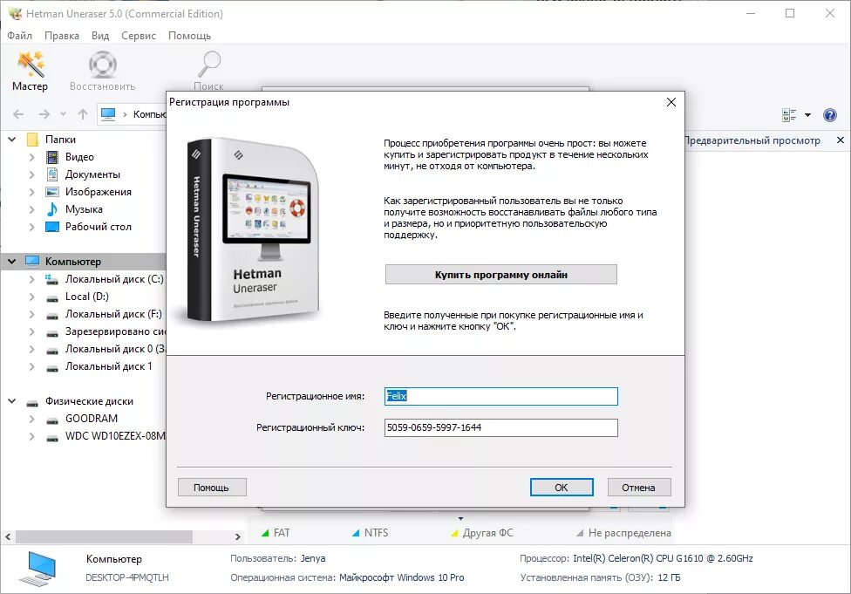Expand the Документы folder node
Screen dimensions: 851x594
tap(32, 174)
